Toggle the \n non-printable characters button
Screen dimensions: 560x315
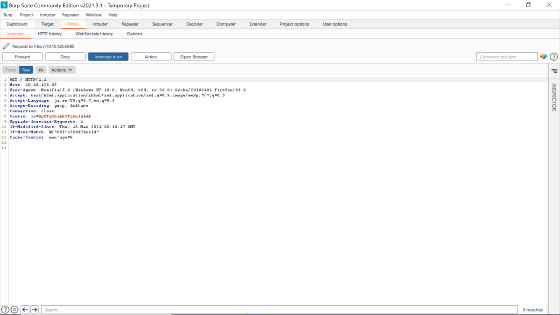tap(41, 70)
